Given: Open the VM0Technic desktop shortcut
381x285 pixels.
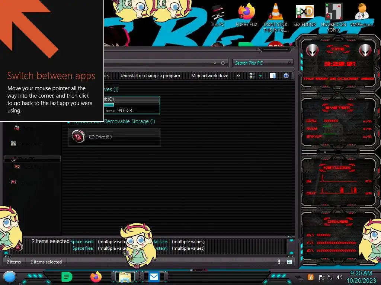Looking at the screenshot, I should [x=362, y=15].
